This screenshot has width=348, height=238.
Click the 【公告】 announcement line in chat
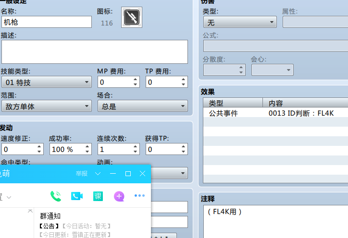[x=75, y=226]
